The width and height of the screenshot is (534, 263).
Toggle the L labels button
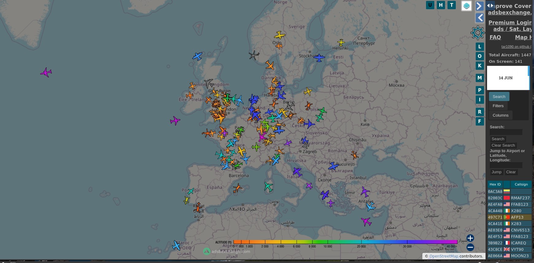pyautogui.click(x=480, y=47)
